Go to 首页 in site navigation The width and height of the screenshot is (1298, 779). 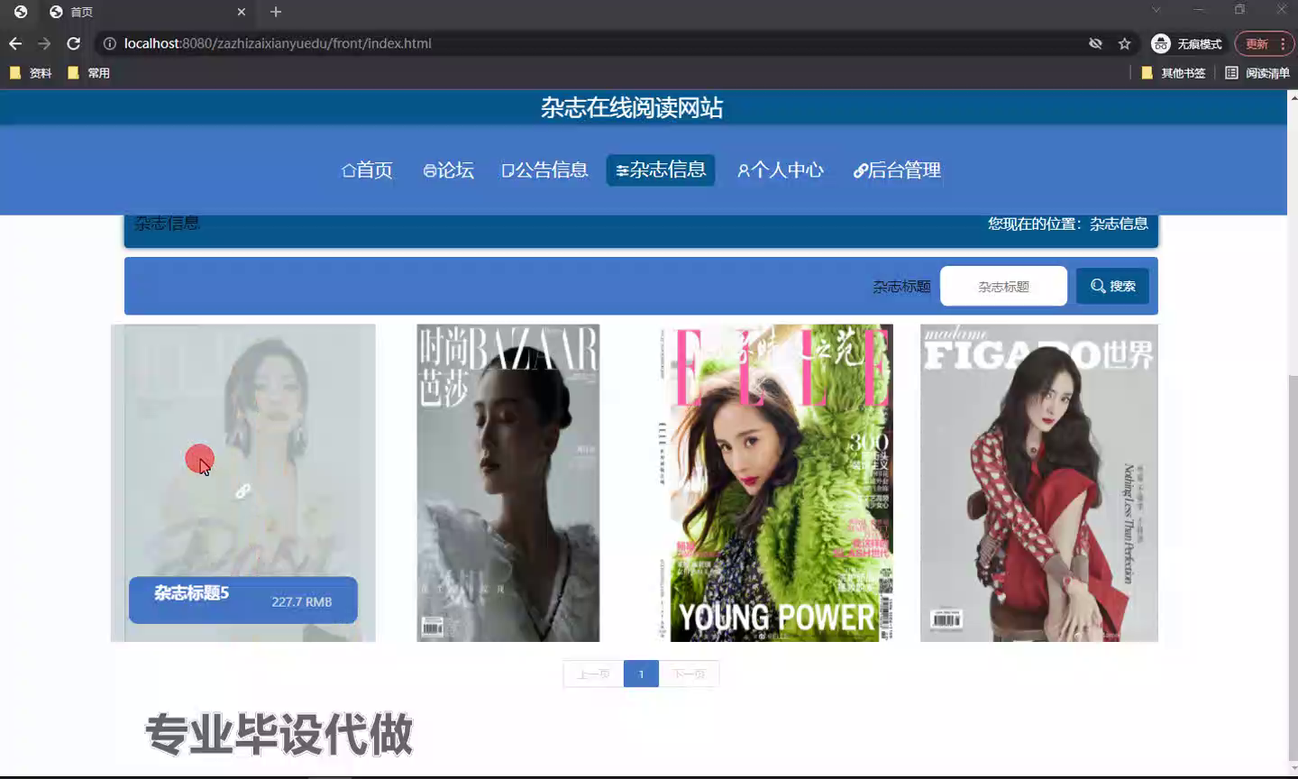coord(367,170)
